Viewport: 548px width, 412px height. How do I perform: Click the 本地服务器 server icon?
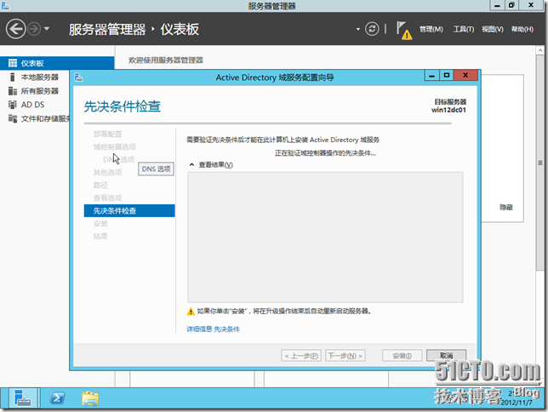click(x=13, y=77)
